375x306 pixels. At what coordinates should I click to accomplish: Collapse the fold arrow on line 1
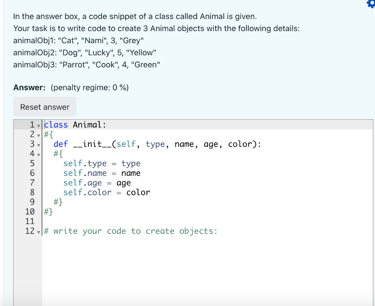38,126
